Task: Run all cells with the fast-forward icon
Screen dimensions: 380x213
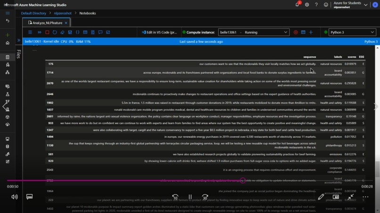Action: 40,32
